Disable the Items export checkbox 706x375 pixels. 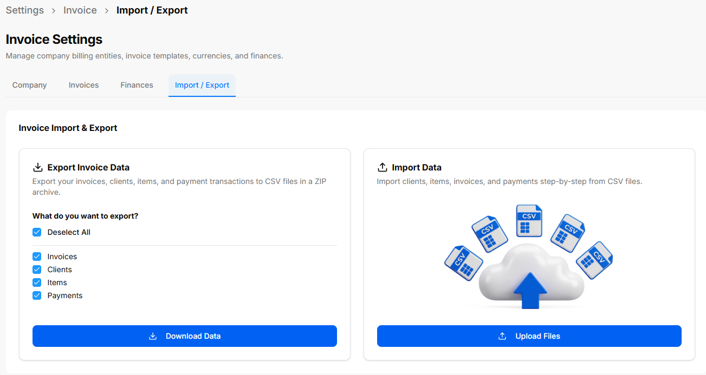point(37,282)
